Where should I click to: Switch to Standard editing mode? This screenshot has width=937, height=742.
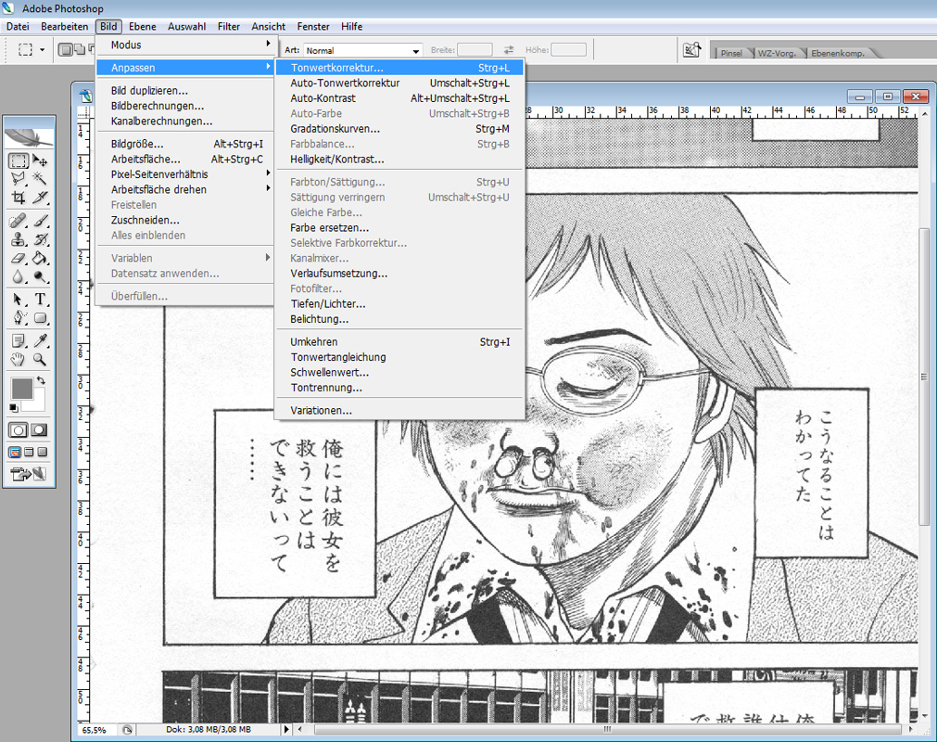click(x=18, y=429)
